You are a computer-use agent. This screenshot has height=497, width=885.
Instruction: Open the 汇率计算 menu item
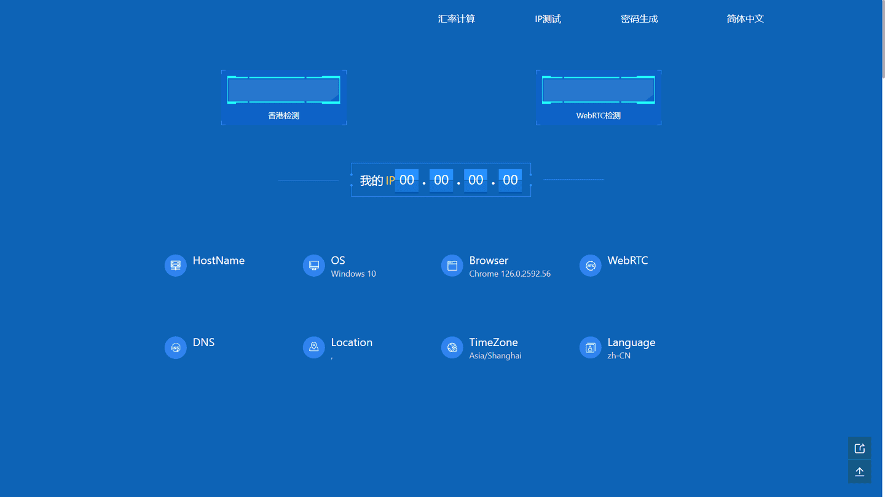pyautogui.click(x=456, y=19)
